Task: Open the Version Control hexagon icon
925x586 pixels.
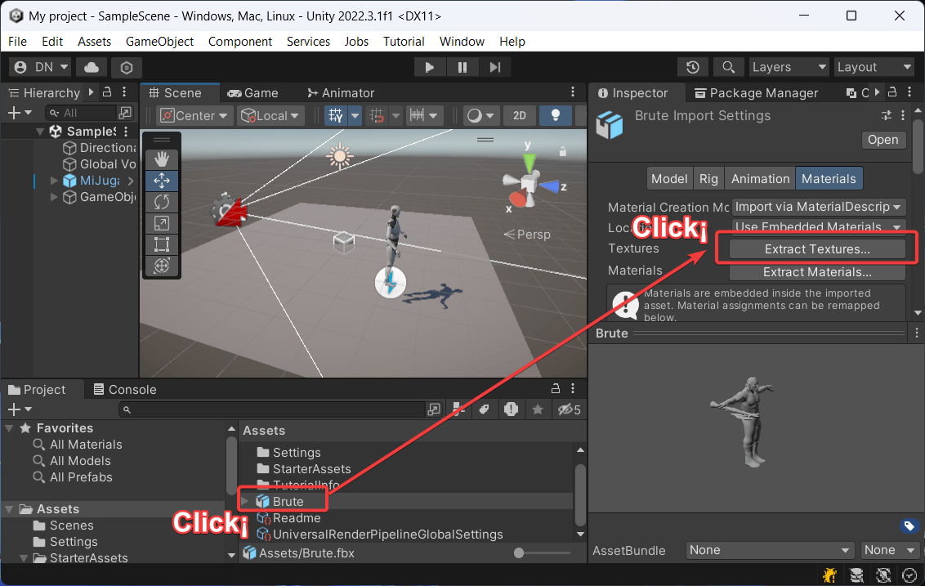Action: click(126, 67)
